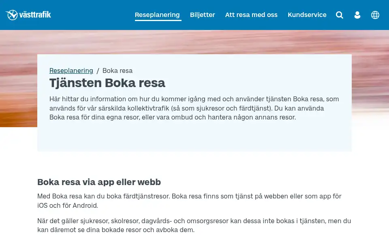Click the Västtrafik logo

[28, 15]
